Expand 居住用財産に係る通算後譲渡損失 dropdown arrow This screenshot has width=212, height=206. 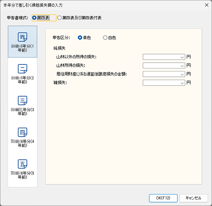tap(182, 74)
